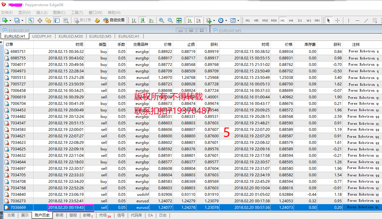The width and height of the screenshot is (382, 219).
Task: Toggle 自动交易 auto trading
Action: coord(114,20)
